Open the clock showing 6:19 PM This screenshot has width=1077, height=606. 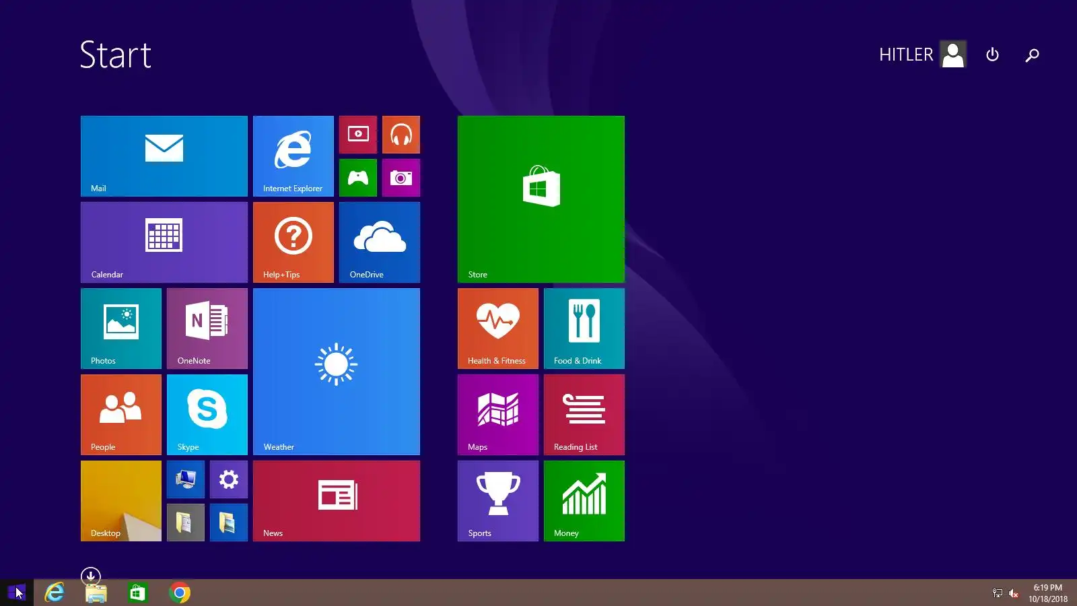point(1048,593)
